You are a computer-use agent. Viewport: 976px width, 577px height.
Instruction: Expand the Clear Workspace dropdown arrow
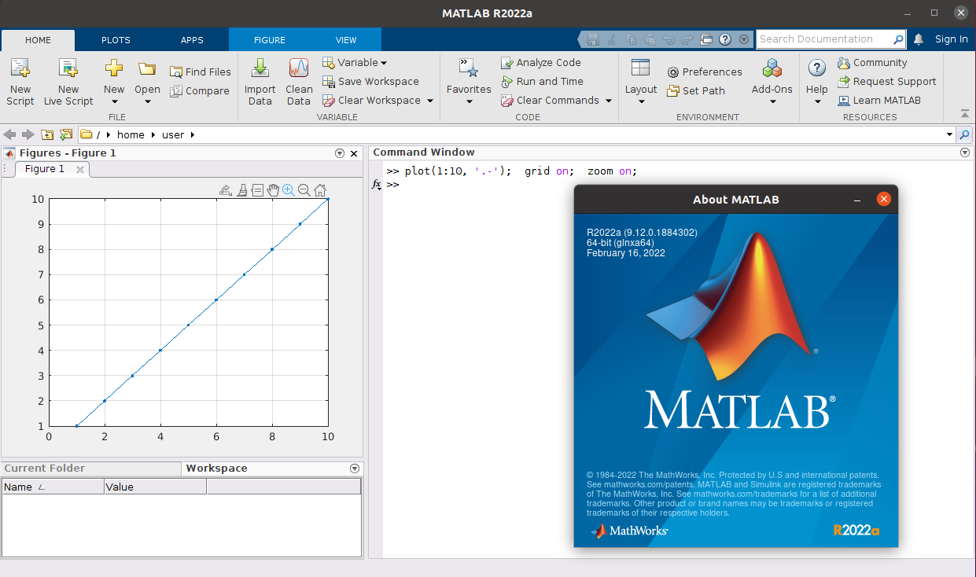tap(430, 101)
